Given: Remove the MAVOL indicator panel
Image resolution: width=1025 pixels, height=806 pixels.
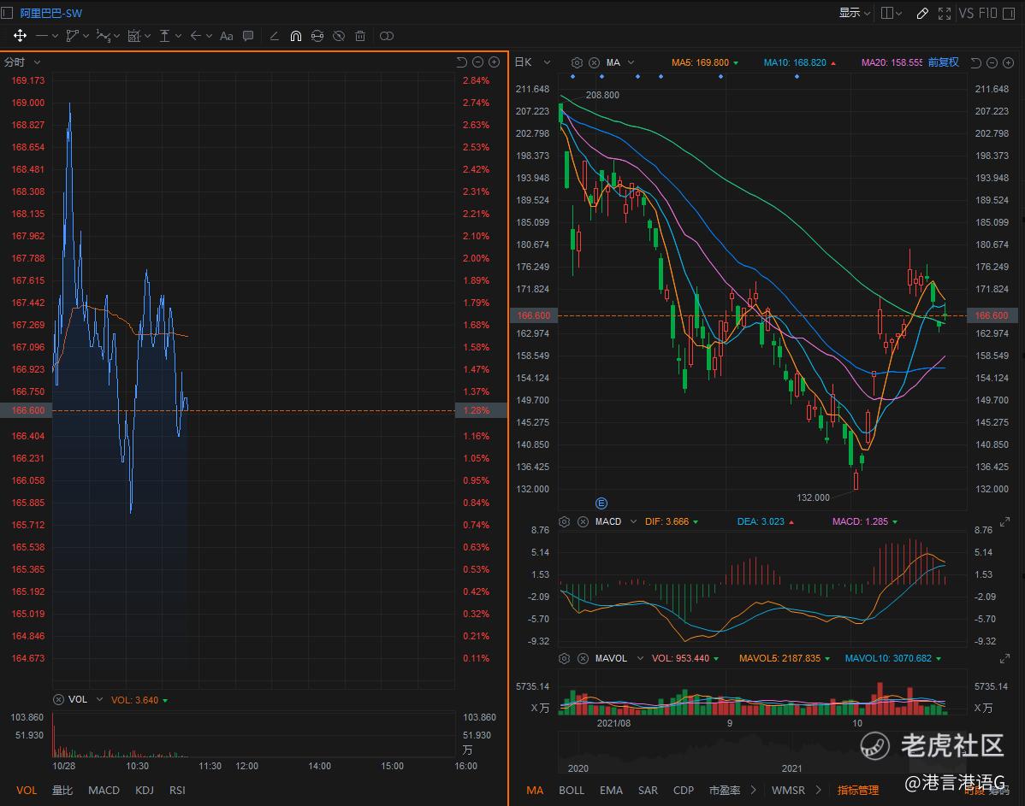Looking at the screenshot, I should click(x=583, y=658).
